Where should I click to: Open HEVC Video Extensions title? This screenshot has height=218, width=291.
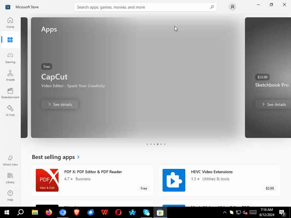[x=212, y=172]
